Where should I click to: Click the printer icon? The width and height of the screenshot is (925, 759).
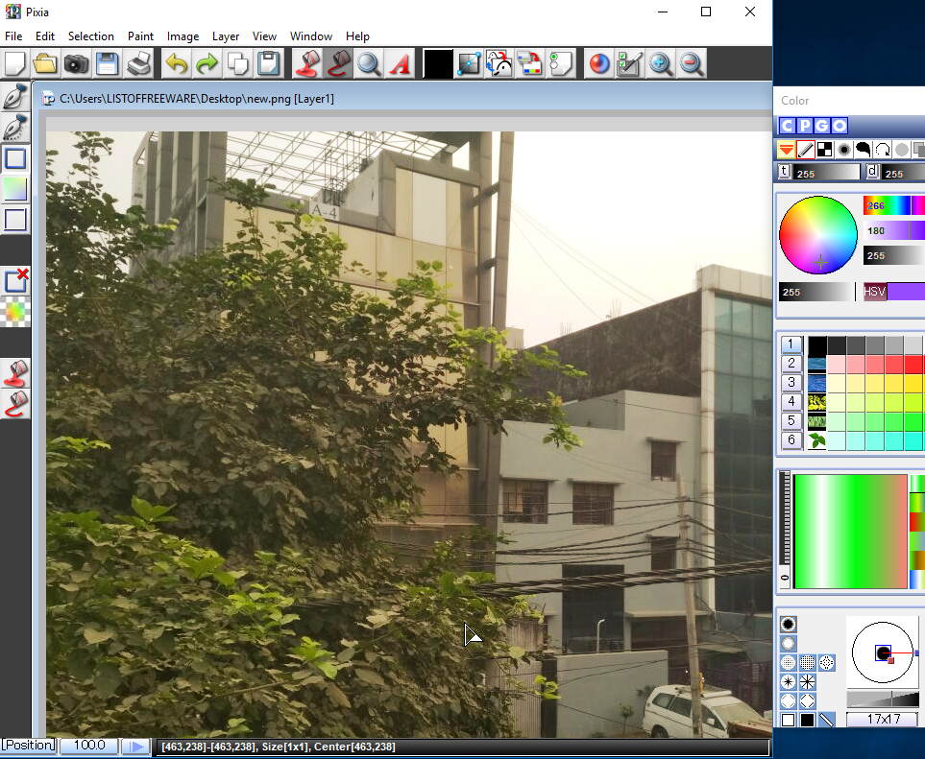click(x=138, y=63)
